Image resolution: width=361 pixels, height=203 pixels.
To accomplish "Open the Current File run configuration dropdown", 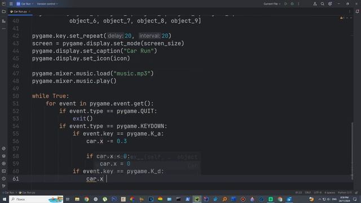I will 272,4.
